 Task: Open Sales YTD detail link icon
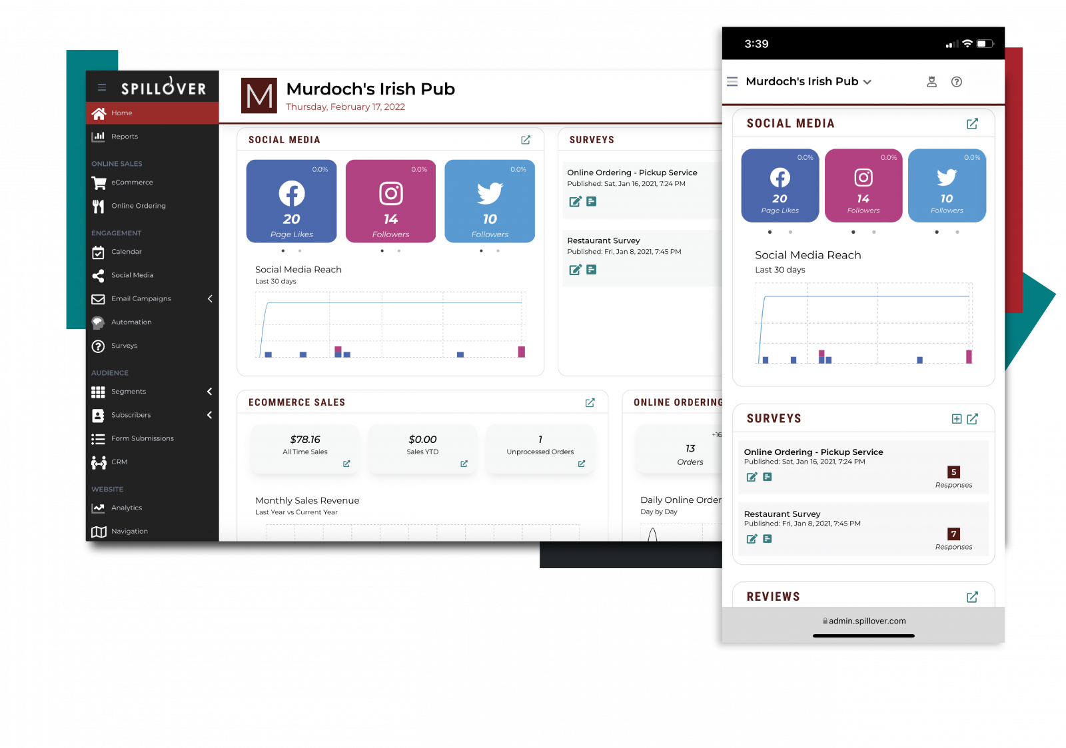464,464
